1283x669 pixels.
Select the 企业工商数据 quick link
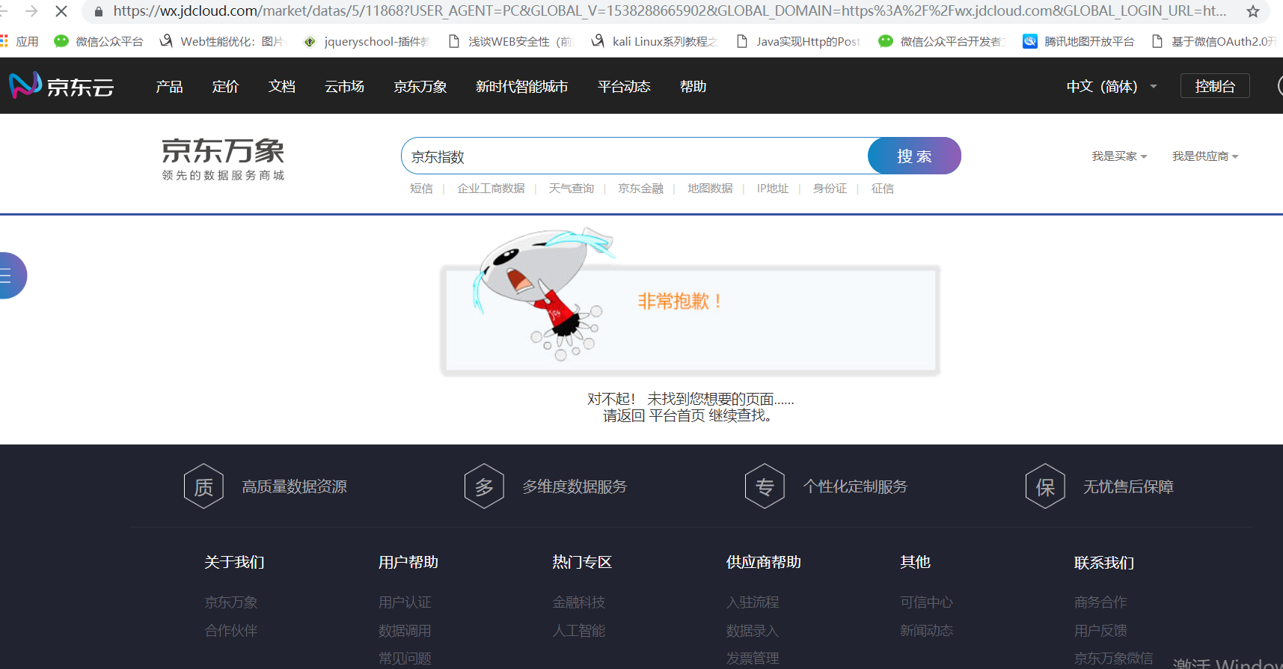491,189
